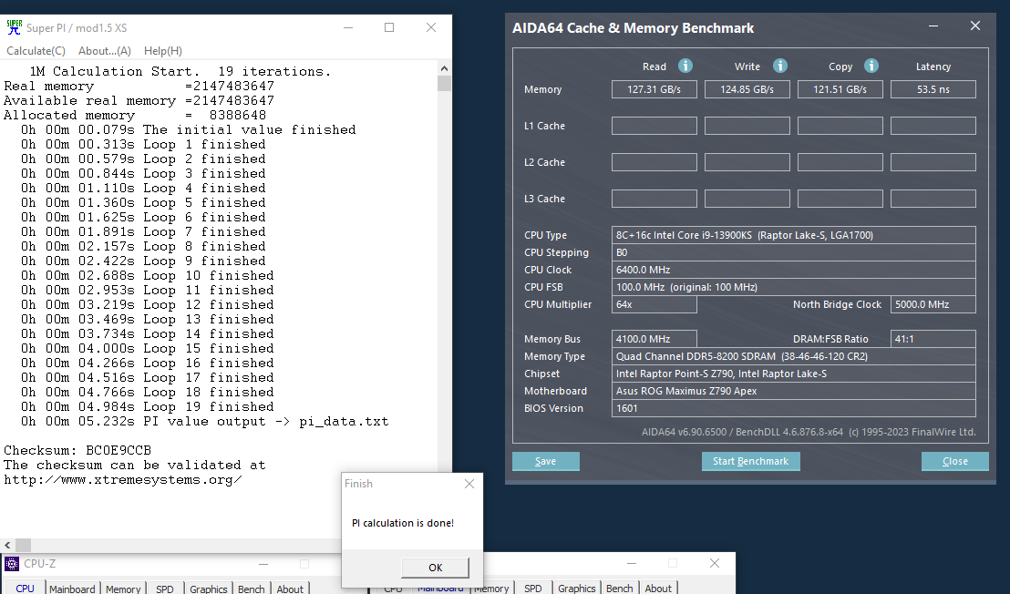Image resolution: width=1010 pixels, height=594 pixels.
Task: Click the Super PI vertical scrollbar thumb
Action: click(x=444, y=83)
